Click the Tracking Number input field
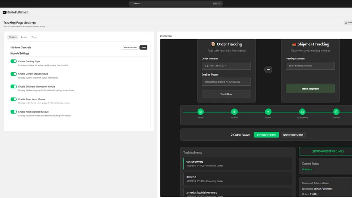Screen dimensions: 352x198 (310, 66)
